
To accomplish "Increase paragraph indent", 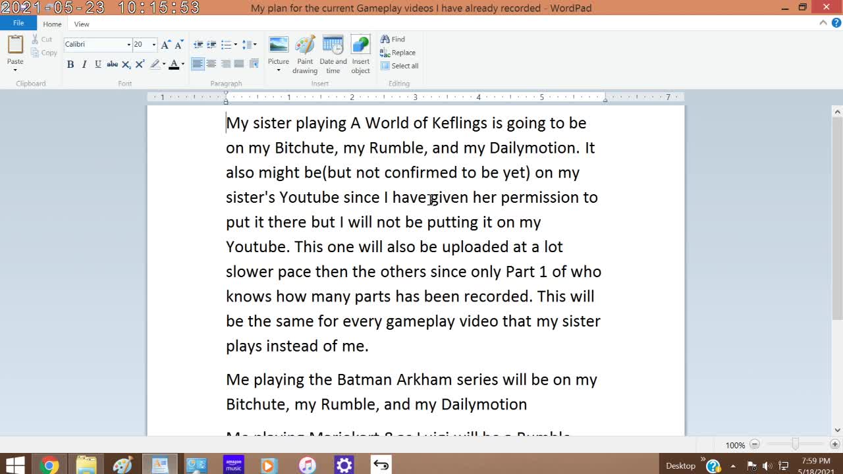I will point(211,44).
